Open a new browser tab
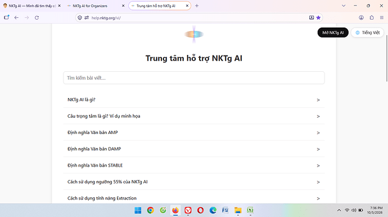 click(197, 6)
